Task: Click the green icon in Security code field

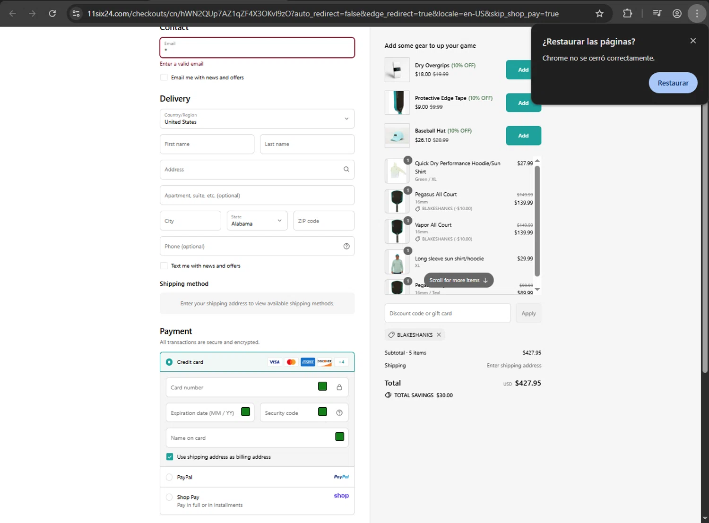Action: (323, 412)
